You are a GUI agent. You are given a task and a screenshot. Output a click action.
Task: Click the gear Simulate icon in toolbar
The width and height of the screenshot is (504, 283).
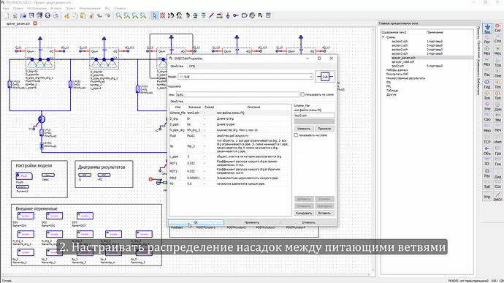[x=252, y=15]
